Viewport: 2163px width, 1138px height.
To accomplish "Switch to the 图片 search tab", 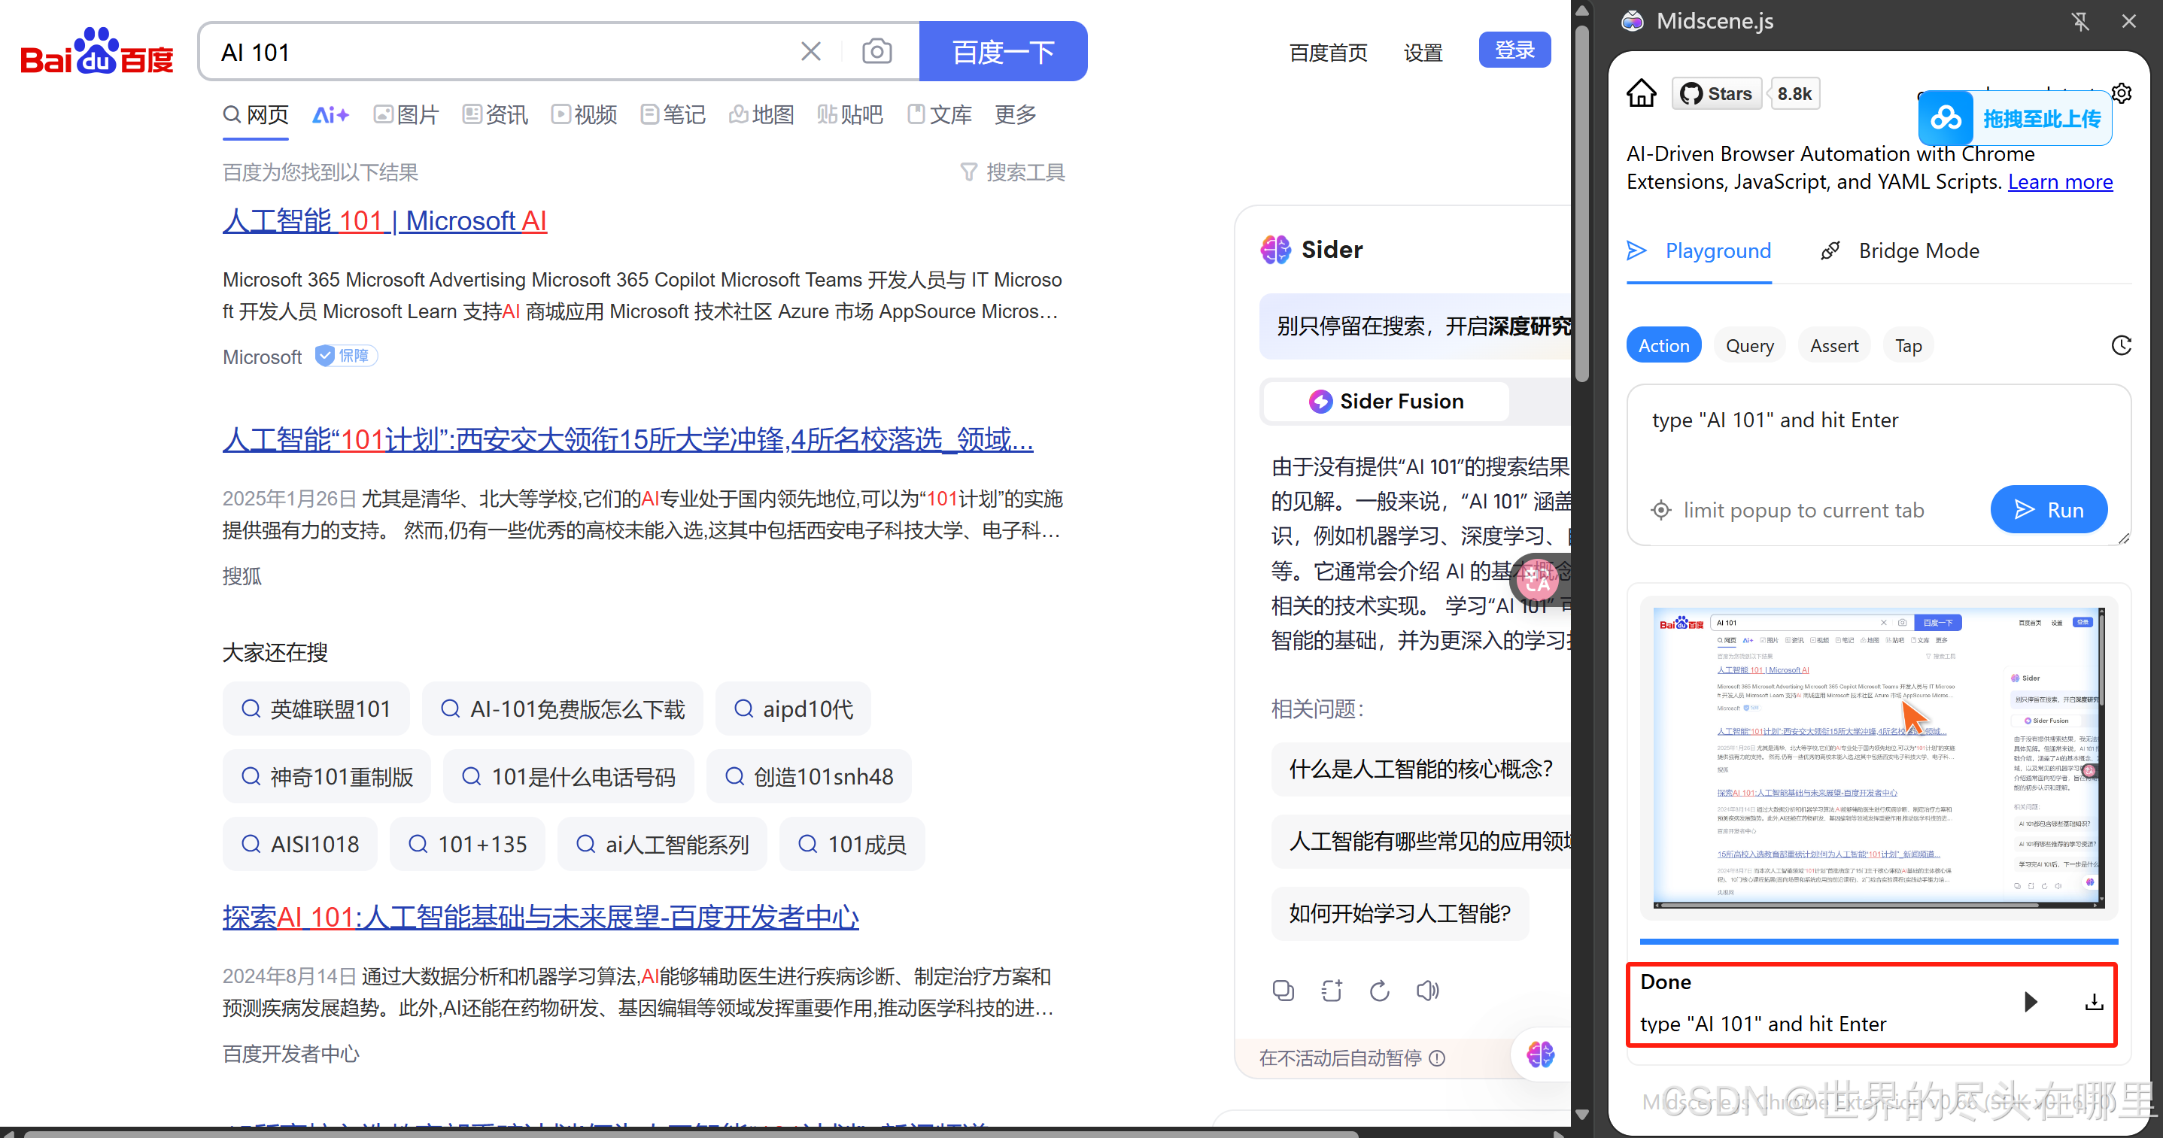I will [407, 115].
